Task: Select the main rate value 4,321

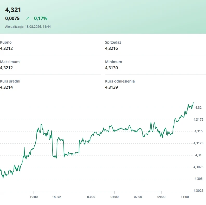Action: point(13,10)
